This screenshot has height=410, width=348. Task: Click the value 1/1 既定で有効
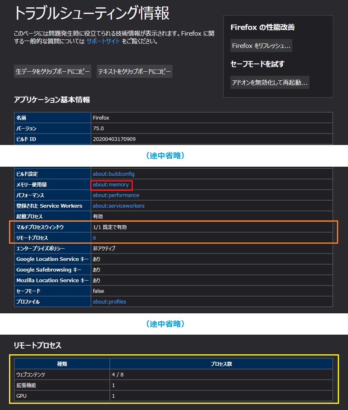click(110, 227)
